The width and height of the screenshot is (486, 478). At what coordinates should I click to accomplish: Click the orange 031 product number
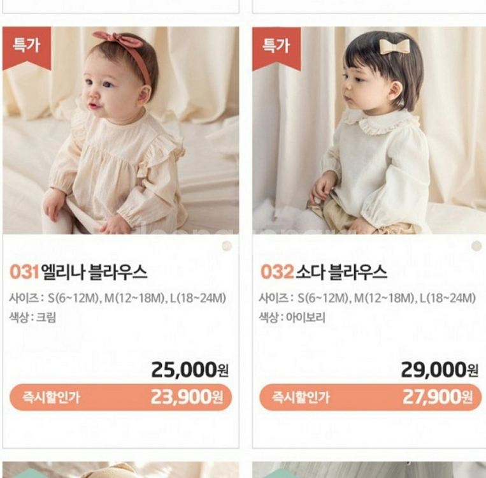tap(24, 272)
